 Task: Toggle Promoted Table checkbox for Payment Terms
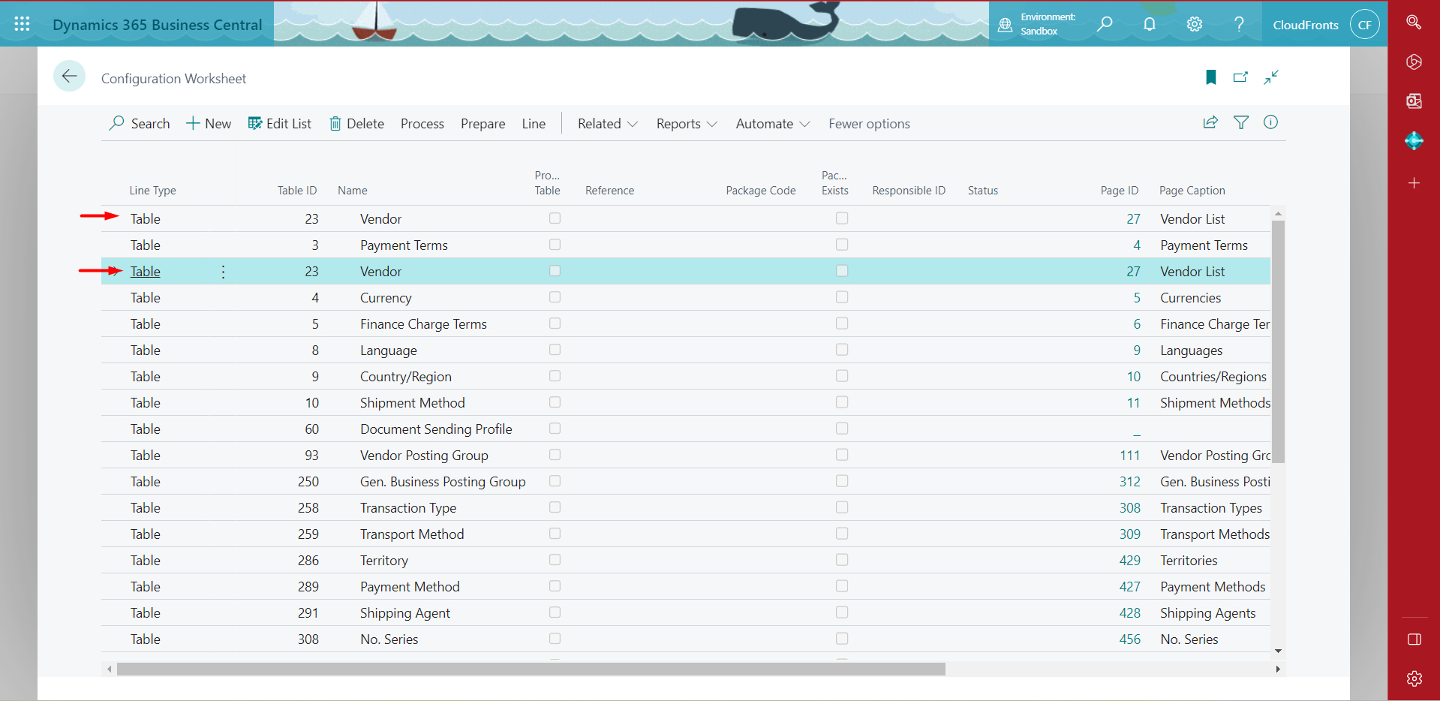click(555, 245)
